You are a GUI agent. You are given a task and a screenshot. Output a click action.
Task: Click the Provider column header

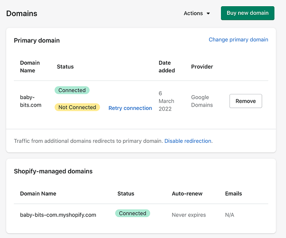point(202,67)
